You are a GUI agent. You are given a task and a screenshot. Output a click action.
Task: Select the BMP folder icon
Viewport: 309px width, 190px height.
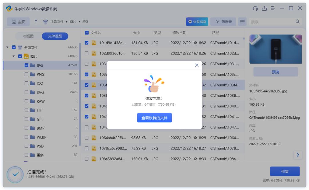tap(33, 128)
